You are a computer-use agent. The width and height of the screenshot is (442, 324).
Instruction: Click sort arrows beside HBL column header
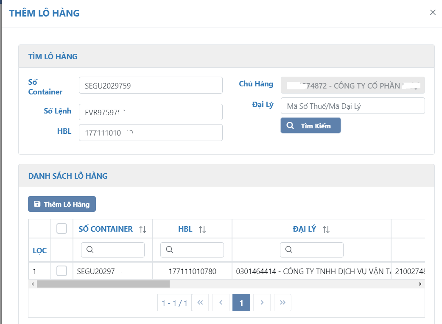pos(202,230)
